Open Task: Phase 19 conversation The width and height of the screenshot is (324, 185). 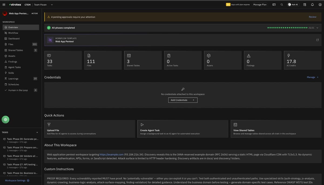coord(21,149)
